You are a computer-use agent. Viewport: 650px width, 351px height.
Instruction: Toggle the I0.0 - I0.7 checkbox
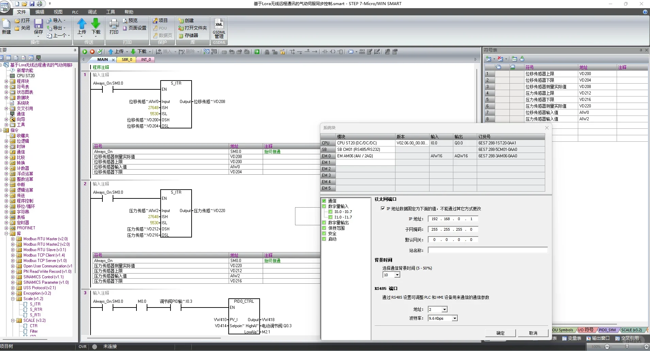[x=330, y=212]
